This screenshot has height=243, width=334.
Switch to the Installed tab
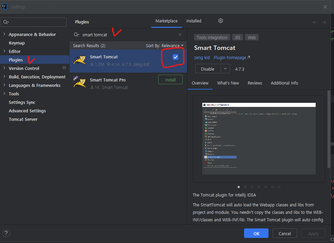pyautogui.click(x=193, y=21)
